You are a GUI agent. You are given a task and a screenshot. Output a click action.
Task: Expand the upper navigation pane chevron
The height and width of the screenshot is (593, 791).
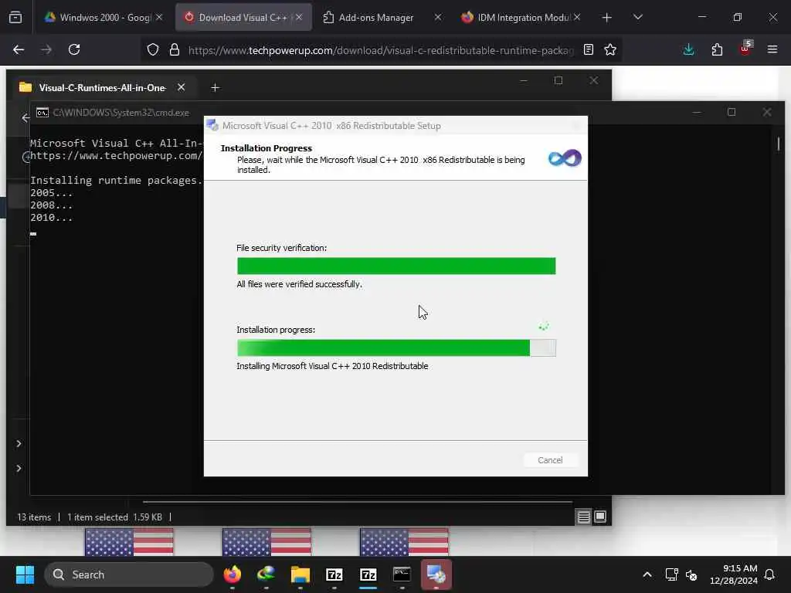19,444
